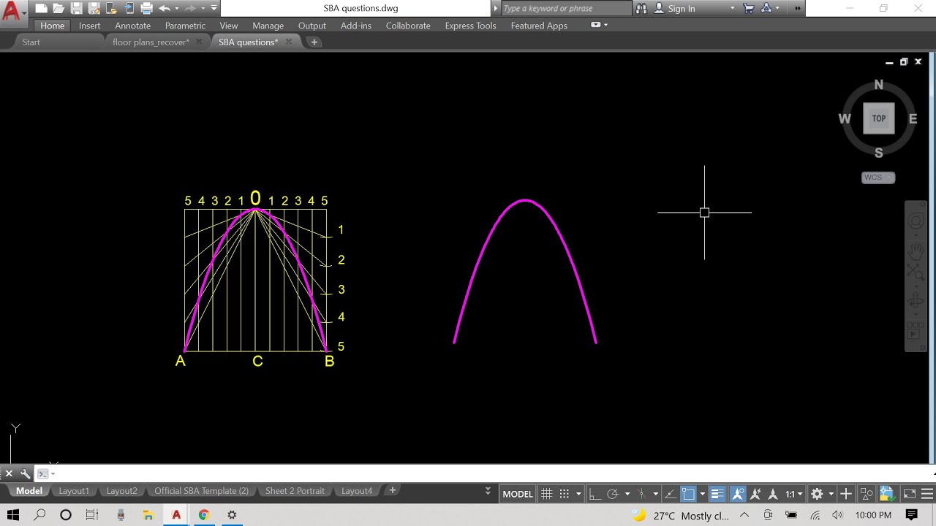Close the floor plans_recover drawing tab
Viewport: 936px width, 526px height.
click(x=199, y=42)
